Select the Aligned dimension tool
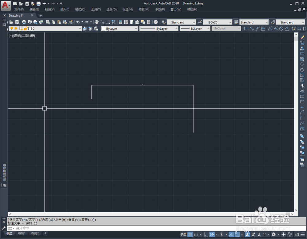The height and width of the screenshot is (239, 307). [x=252, y=29]
